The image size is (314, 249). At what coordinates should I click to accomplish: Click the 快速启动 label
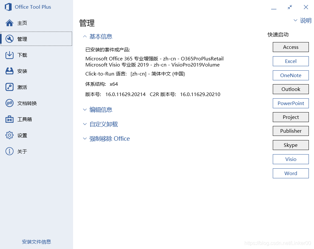click(x=278, y=35)
